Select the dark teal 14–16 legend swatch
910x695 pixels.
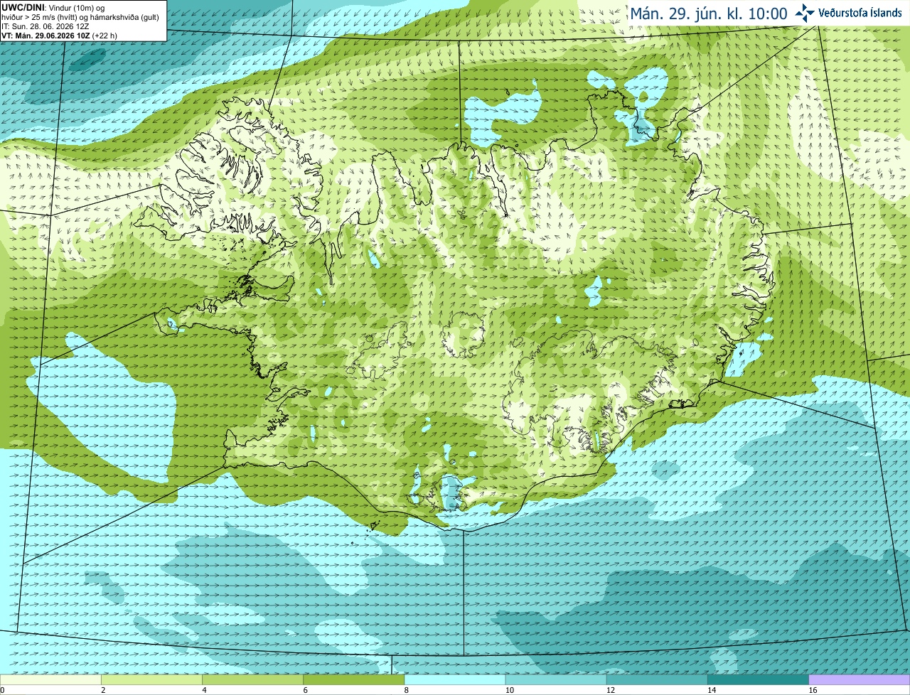[758, 679]
